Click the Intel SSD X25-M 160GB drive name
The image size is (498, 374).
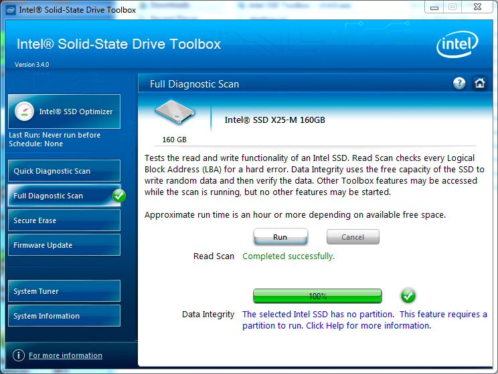click(274, 120)
